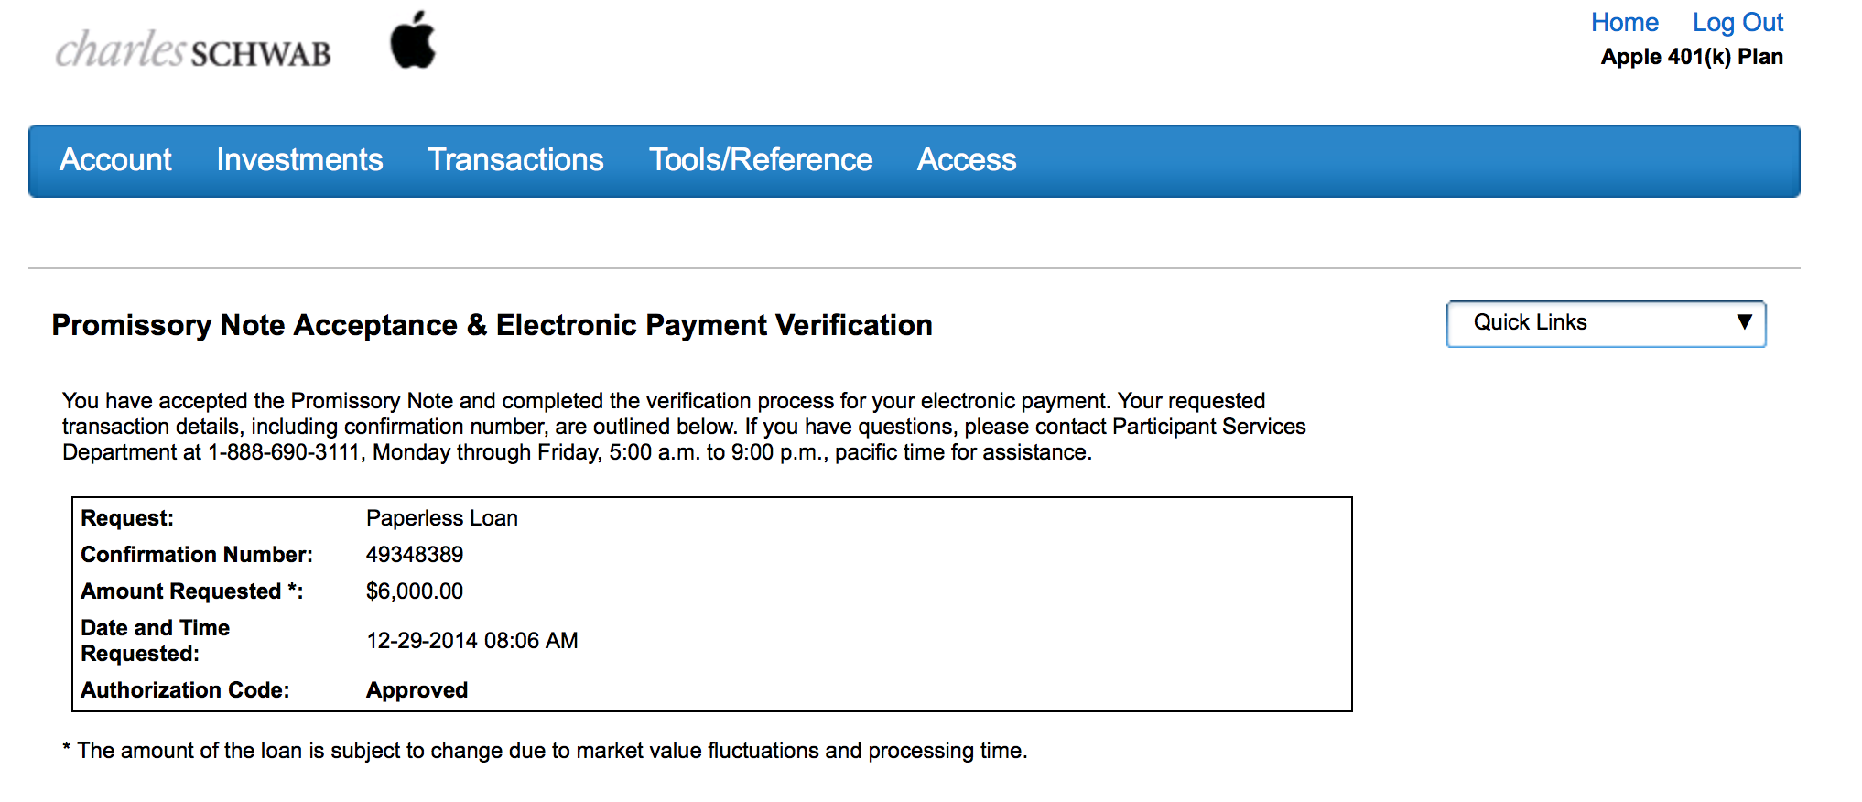The width and height of the screenshot is (1862, 802).
Task: Click the requested date 12-29-2014 08:06 AM
Action: pos(472,641)
